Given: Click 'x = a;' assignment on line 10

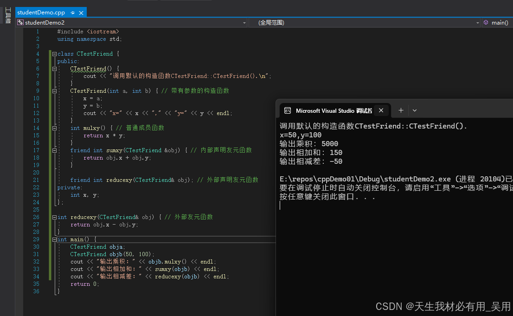Looking at the screenshot, I should click(x=93, y=98).
